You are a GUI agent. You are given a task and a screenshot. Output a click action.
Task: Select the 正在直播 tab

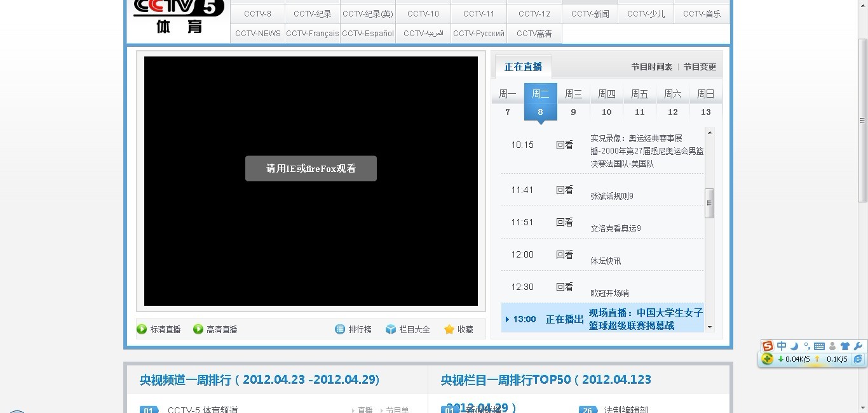pyautogui.click(x=524, y=67)
